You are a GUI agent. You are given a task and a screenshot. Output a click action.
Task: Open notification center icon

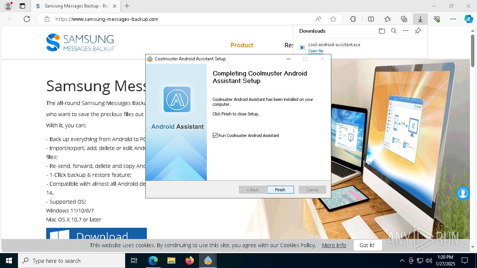(x=465, y=261)
